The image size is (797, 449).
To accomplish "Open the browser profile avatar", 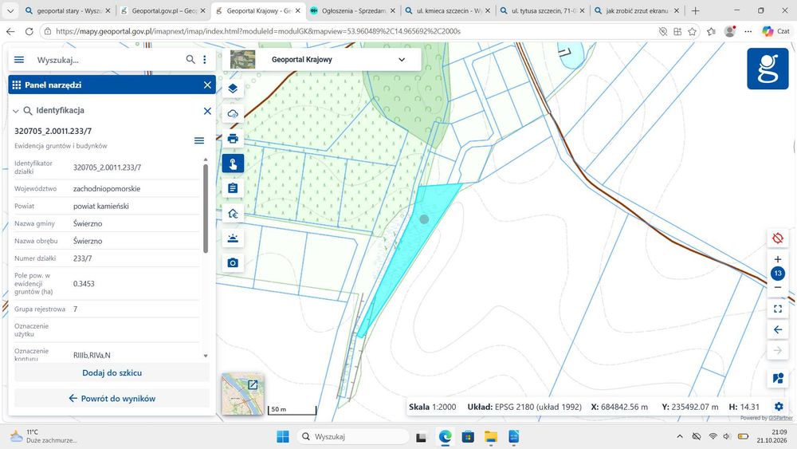I will click(730, 32).
